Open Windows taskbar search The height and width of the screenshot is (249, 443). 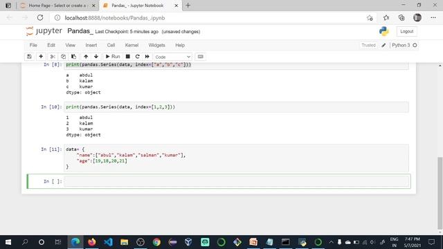coord(25,242)
